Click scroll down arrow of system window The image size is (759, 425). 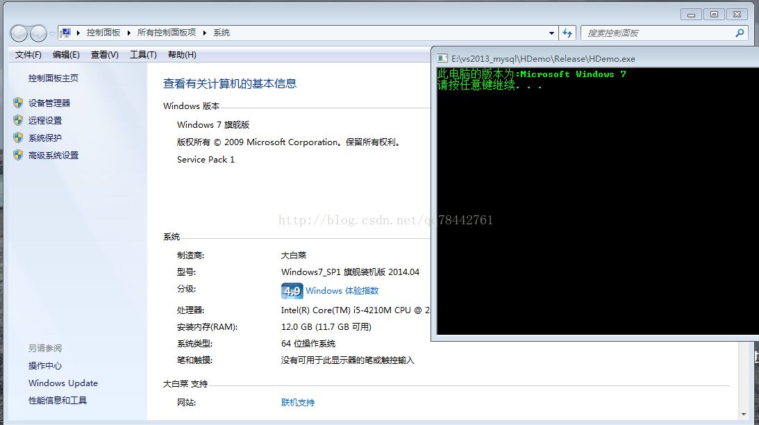click(x=744, y=415)
